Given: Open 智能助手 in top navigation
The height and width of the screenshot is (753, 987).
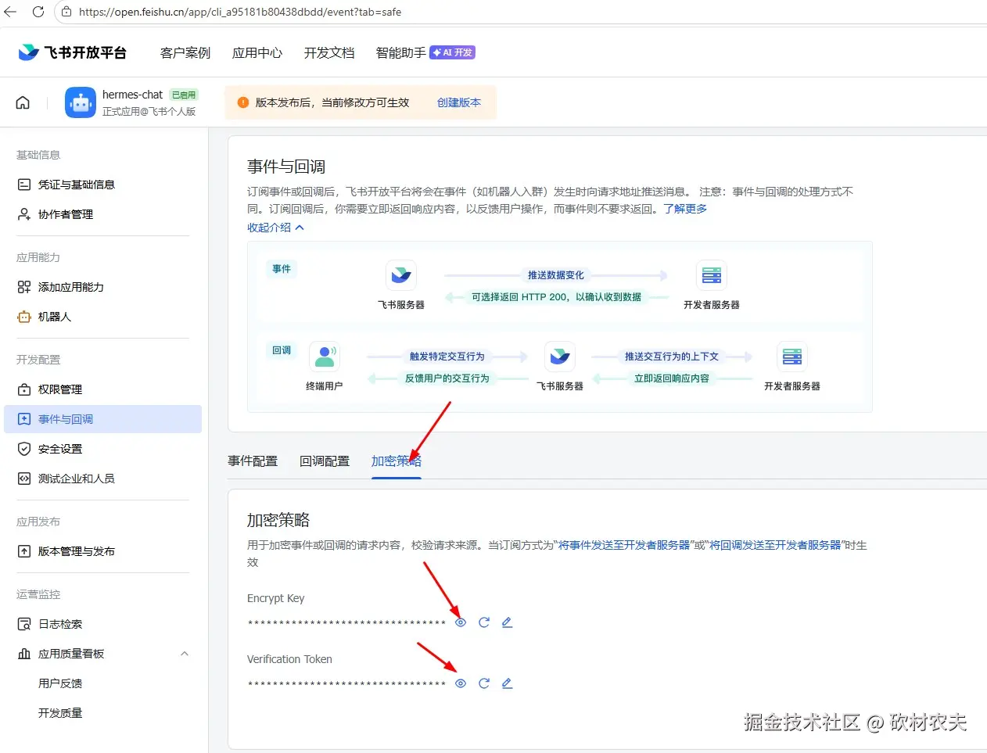Looking at the screenshot, I should (x=401, y=52).
